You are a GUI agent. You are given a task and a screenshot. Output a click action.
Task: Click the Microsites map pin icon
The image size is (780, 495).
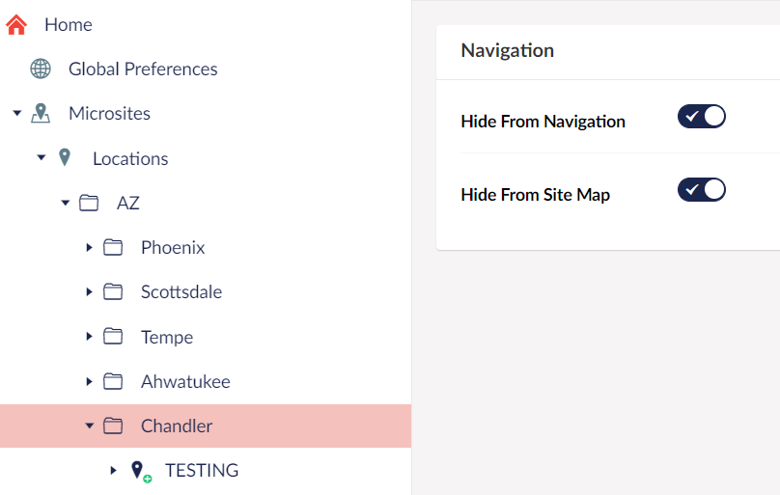[x=41, y=113]
